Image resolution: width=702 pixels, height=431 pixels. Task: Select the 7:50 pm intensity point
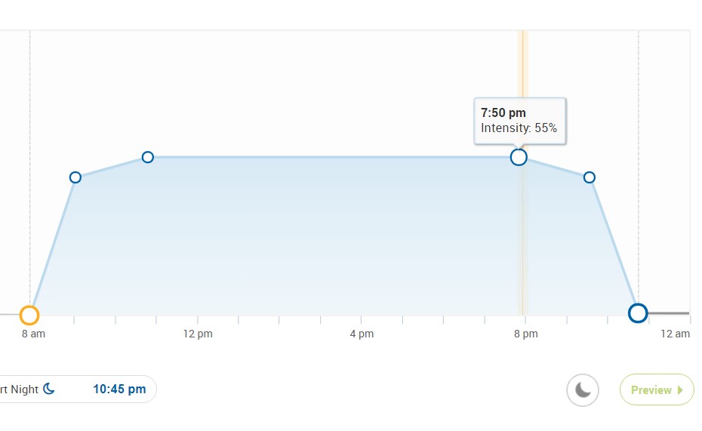point(519,157)
